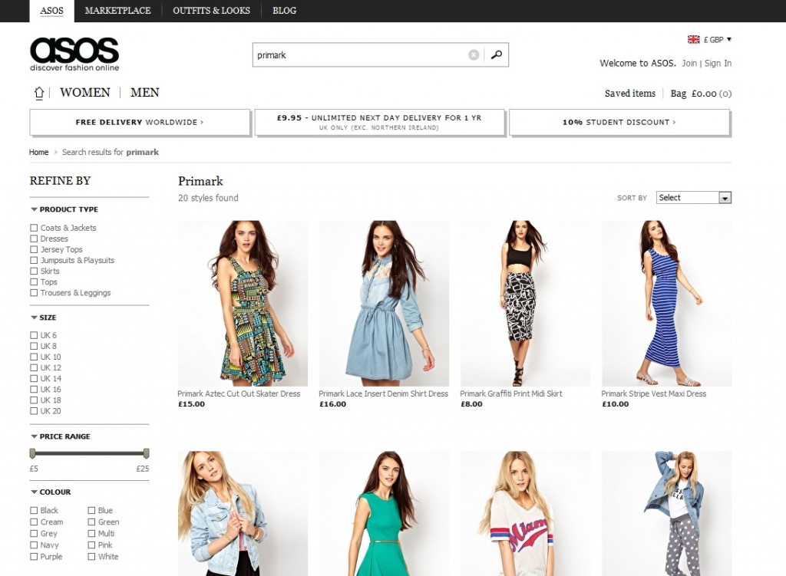The width and height of the screenshot is (786, 576).
Task: Open the 10% Student Discount banner
Action: click(619, 122)
